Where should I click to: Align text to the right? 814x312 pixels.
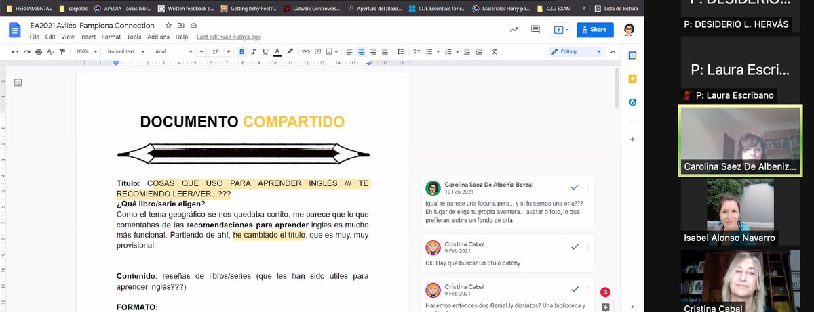click(x=372, y=51)
